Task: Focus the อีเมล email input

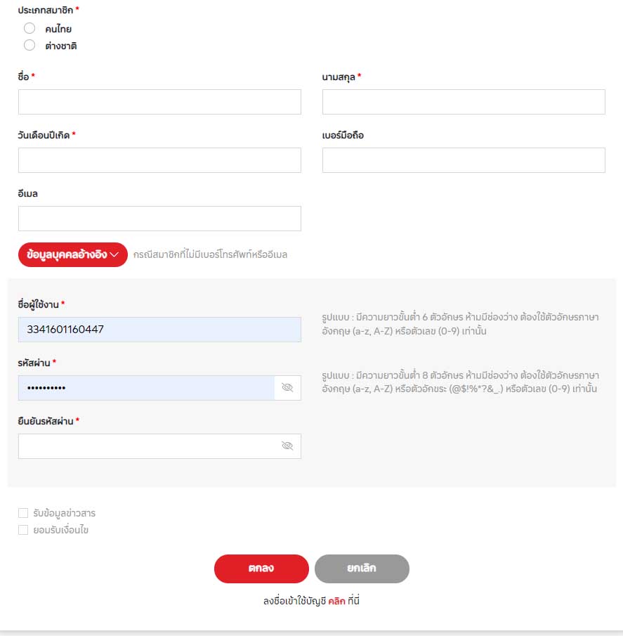Action: [x=159, y=219]
